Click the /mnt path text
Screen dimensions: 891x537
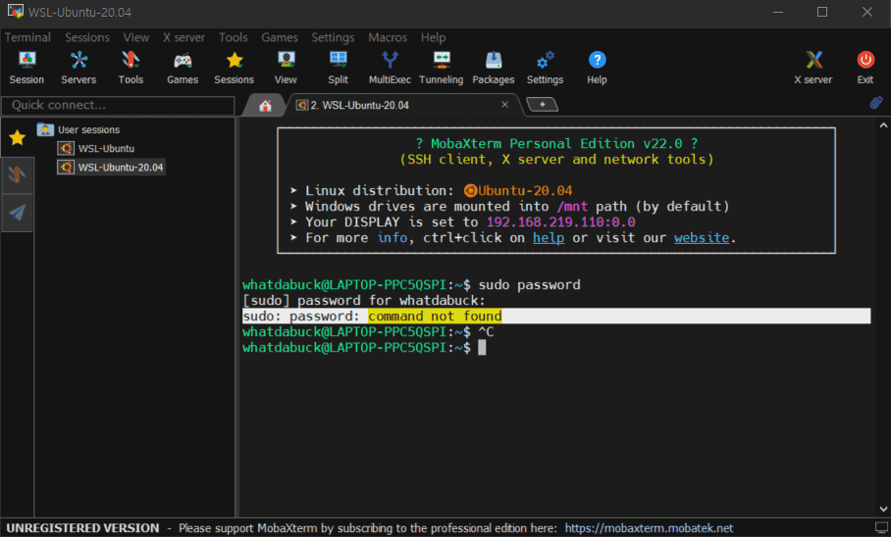point(572,206)
